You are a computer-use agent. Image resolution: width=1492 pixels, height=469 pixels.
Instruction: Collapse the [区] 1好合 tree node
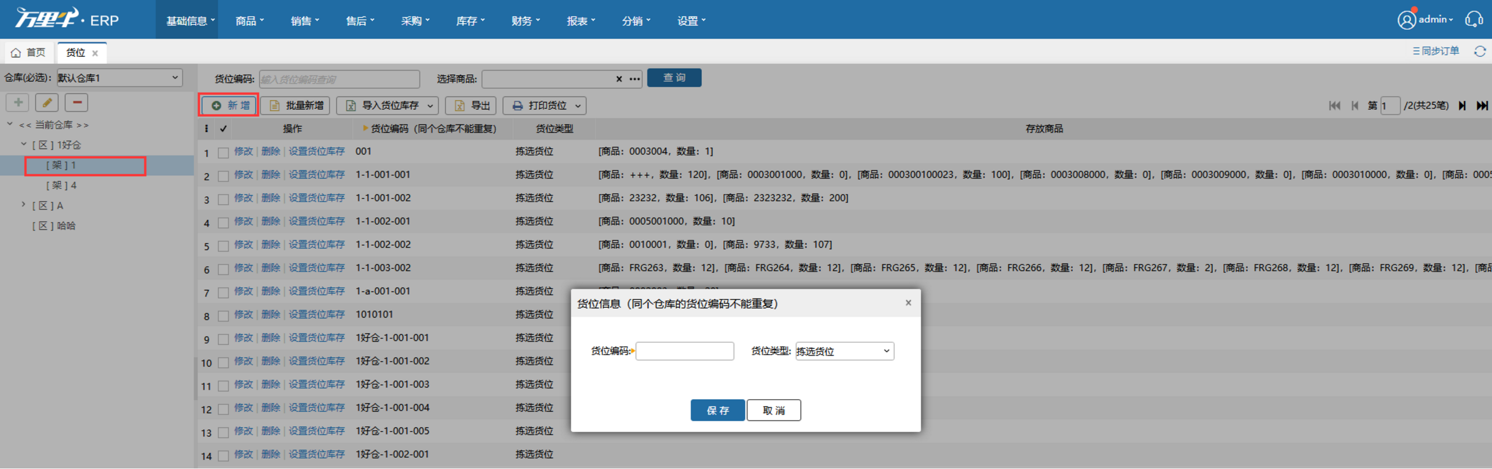[24, 144]
